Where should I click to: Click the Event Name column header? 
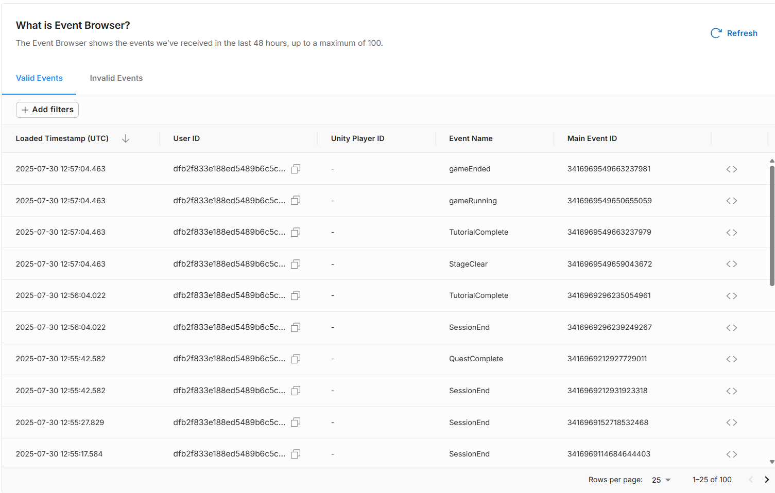(471, 138)
